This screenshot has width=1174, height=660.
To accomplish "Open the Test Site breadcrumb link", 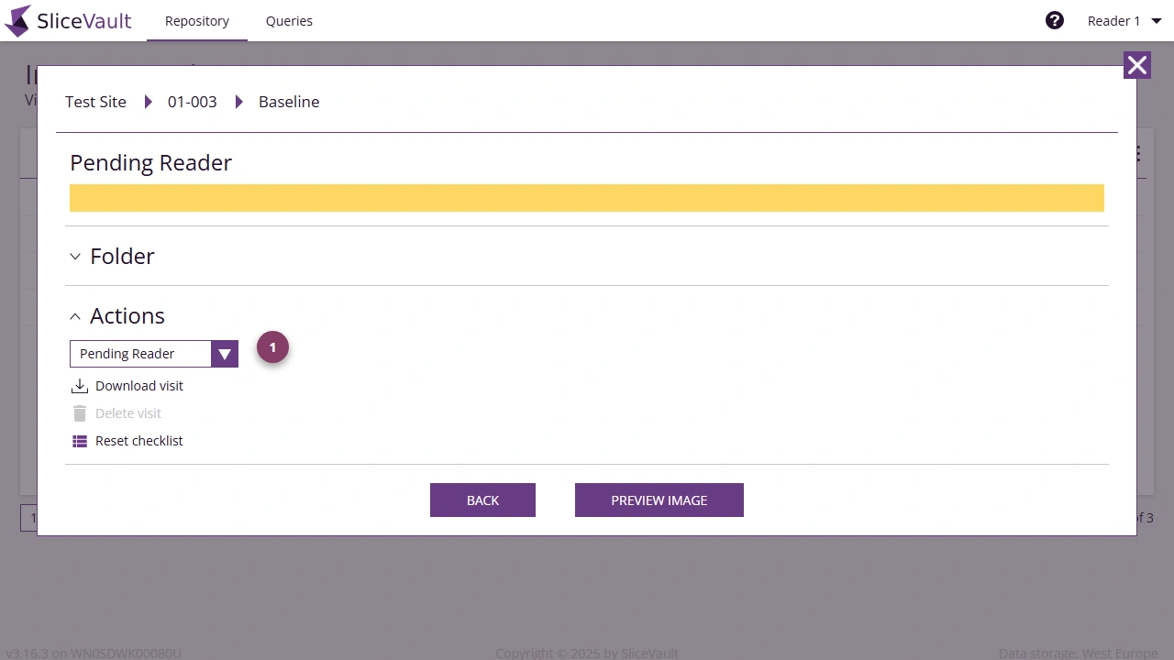I will pyautogui.click(x=94, y=102).
